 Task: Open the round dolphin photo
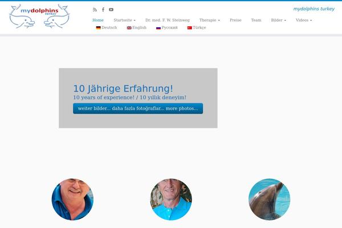270,199
